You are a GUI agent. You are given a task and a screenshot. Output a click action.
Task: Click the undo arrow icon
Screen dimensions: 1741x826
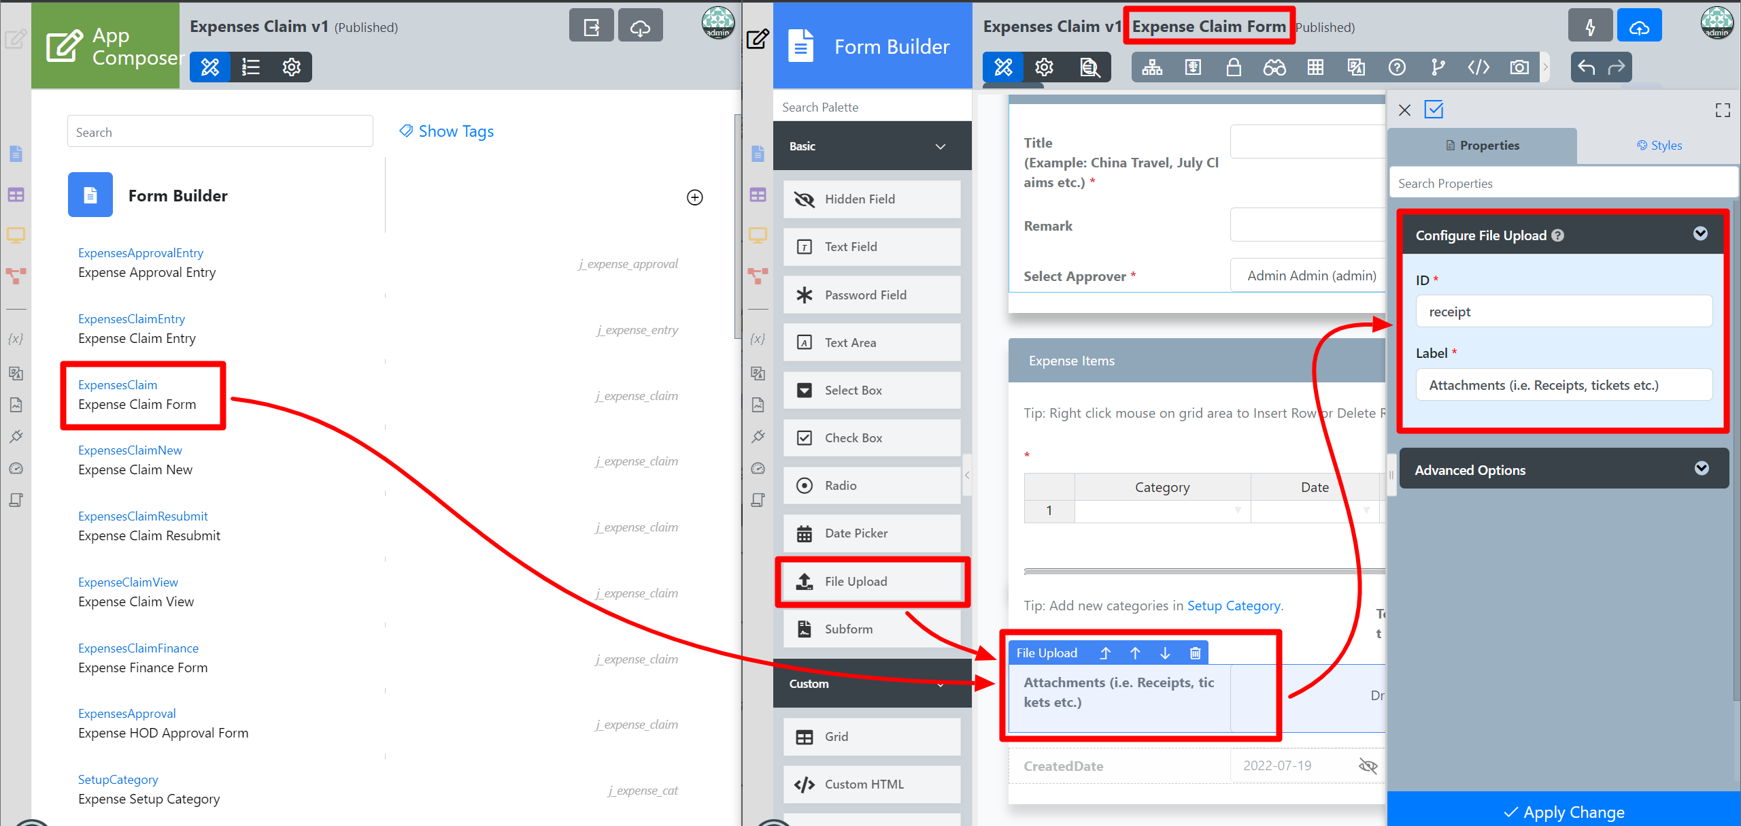coord(1586,67)
